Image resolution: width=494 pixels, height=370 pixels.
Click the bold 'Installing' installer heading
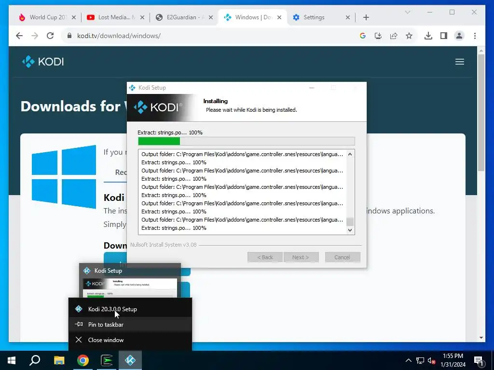click(216, 101)
